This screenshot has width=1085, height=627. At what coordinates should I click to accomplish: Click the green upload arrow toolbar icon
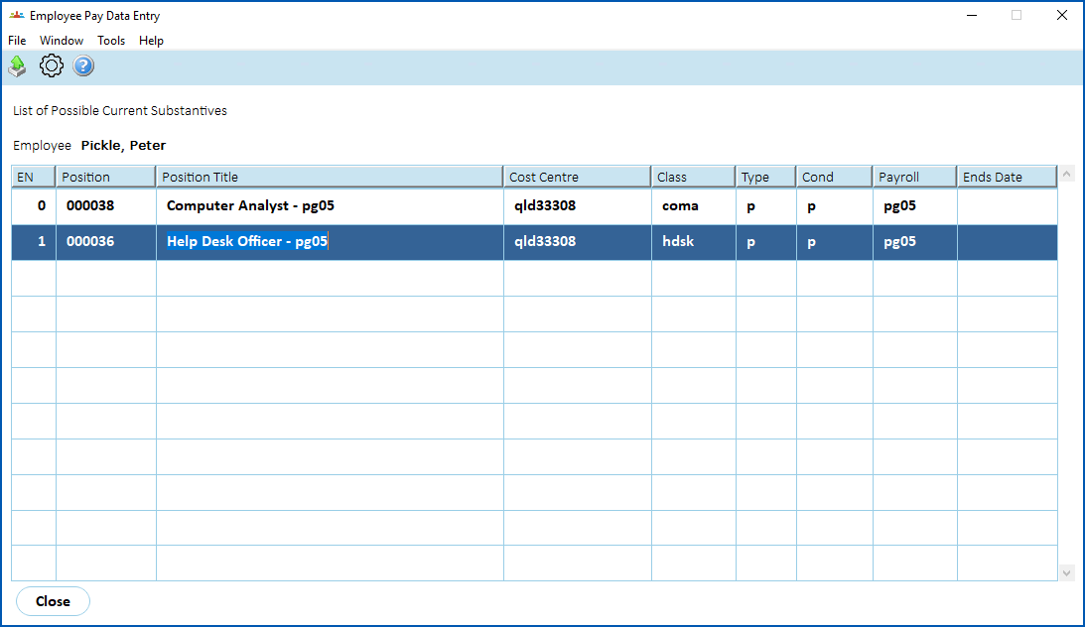17,66
